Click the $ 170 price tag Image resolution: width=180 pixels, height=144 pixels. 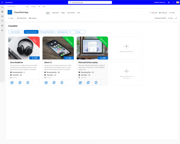coord(35,58)
